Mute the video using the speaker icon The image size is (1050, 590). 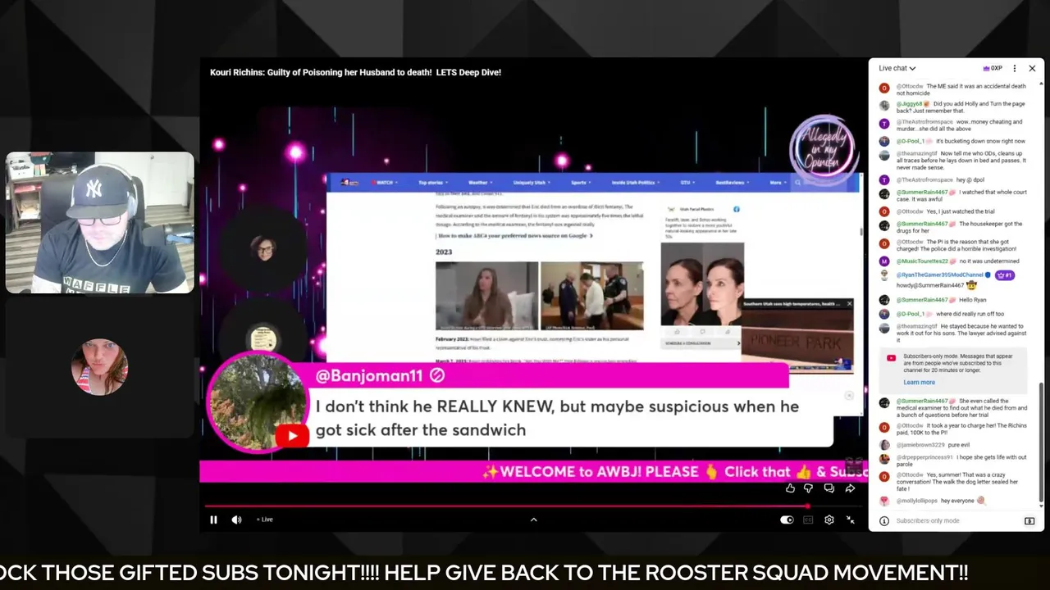click(236, 520)
